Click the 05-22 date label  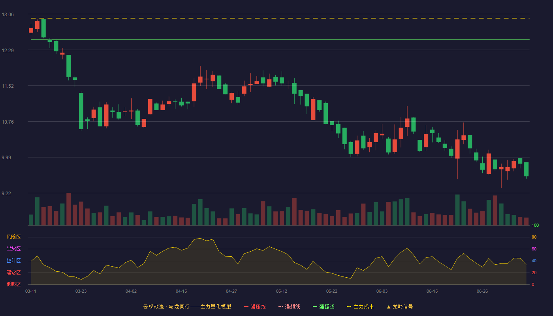(332, 291)
